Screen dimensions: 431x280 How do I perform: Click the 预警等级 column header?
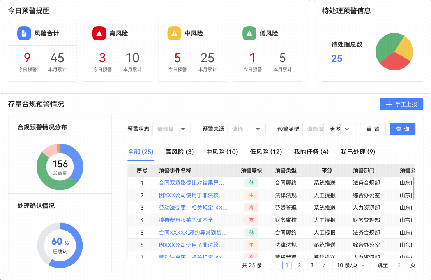pos(251,170)
